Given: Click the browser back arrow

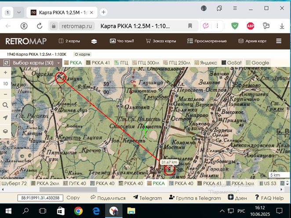Looking at the screenshot, I should (x=8, y=26).
